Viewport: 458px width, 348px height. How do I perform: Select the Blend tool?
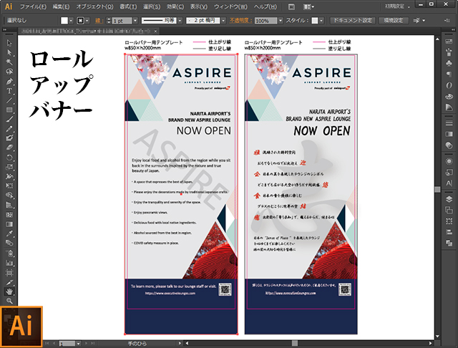click(x=9, y=243)
